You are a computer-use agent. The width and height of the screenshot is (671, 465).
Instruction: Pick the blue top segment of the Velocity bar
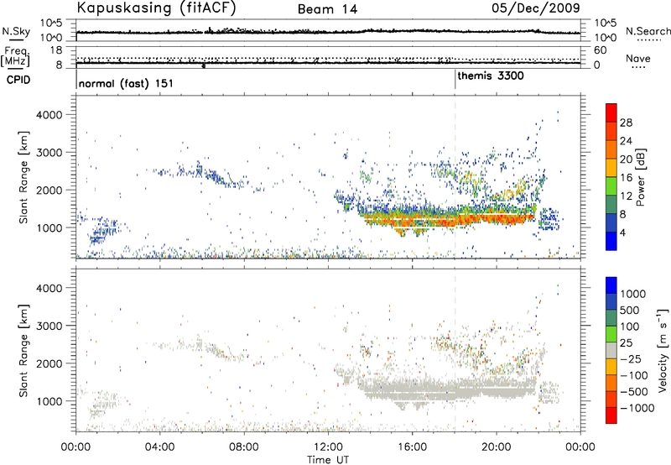click(611, 285)
